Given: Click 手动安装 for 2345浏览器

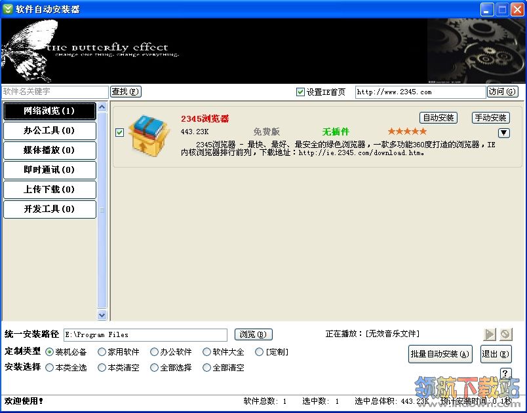Looking at the screenshot, I should point(491,118).
